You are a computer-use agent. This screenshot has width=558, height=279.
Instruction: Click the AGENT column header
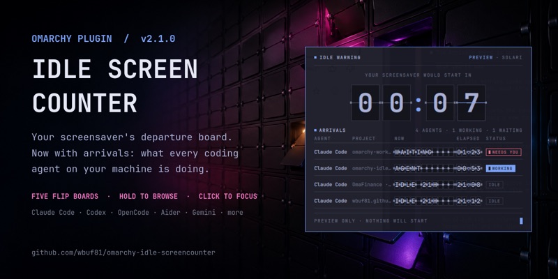pos(322,138)
